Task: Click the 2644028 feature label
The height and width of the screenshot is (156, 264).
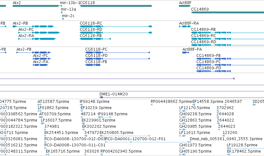Action: (x=225, y=114)
